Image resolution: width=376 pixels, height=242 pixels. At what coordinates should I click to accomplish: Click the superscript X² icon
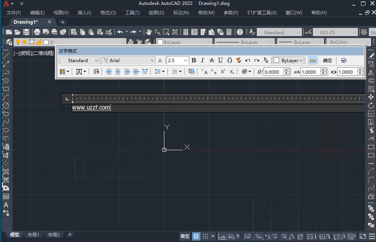click(223, 72)
